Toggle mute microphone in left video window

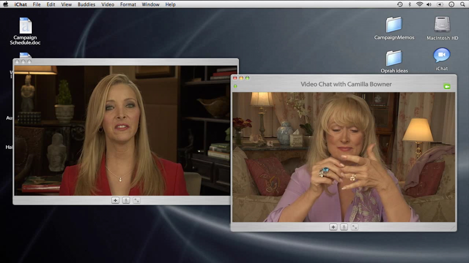click(126, 200)
